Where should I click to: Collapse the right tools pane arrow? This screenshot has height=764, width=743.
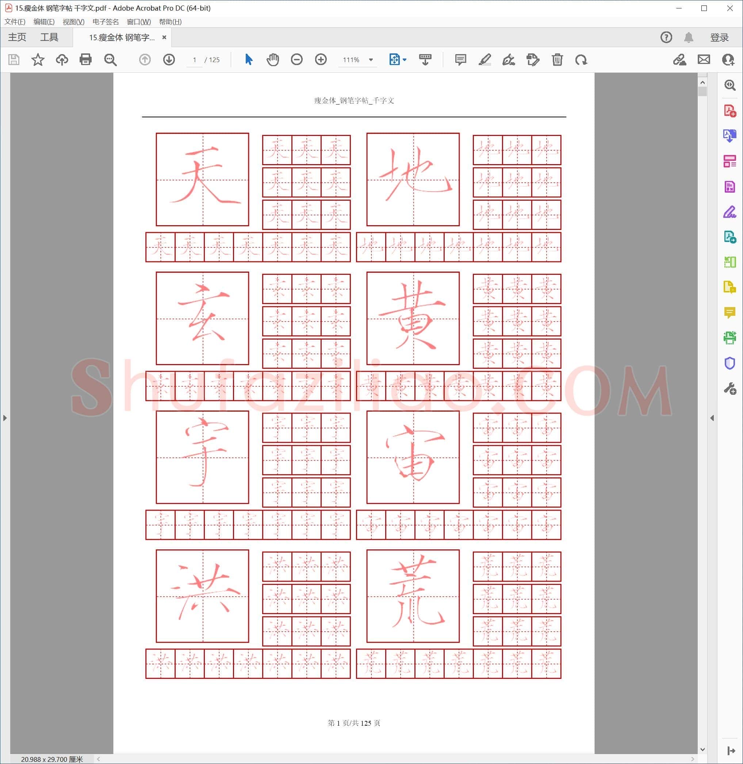(x=712, y=418)
